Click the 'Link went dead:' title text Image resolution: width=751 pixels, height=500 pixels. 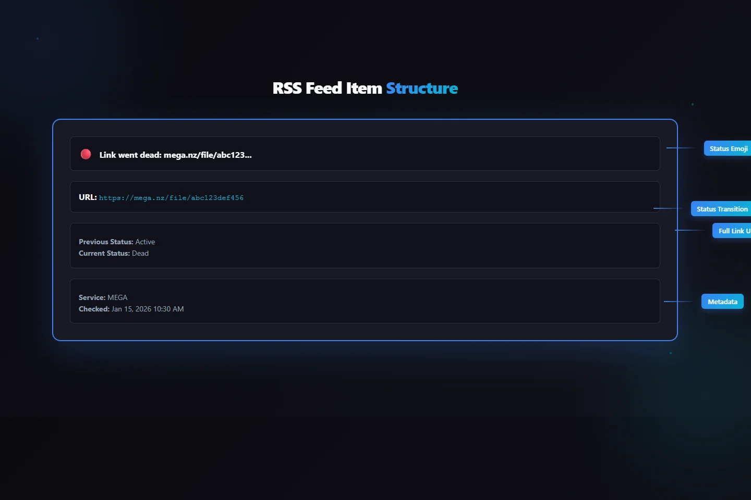[130, 155]
